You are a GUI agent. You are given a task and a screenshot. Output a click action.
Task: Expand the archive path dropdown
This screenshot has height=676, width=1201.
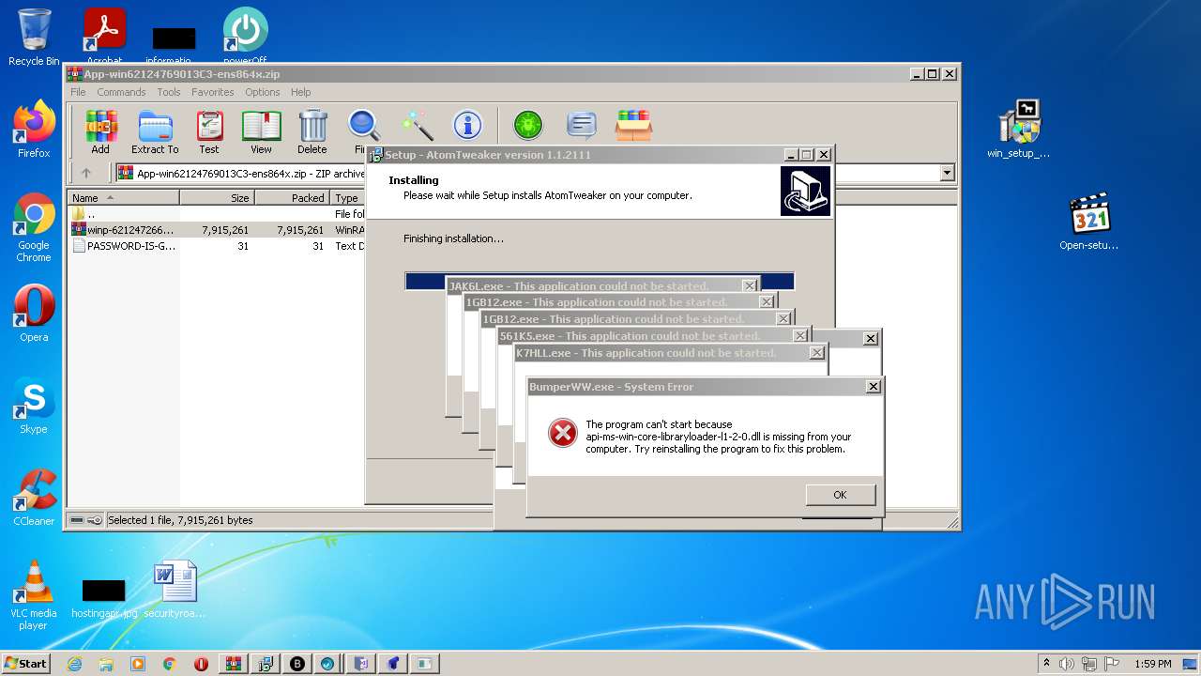[947, 173]
